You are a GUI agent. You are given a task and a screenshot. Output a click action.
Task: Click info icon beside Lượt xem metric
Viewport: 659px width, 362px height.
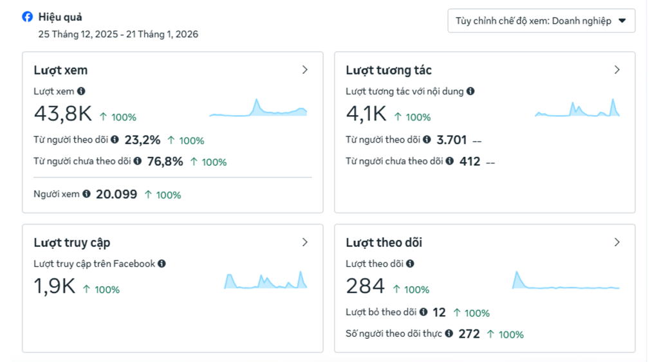pos(81,91)
